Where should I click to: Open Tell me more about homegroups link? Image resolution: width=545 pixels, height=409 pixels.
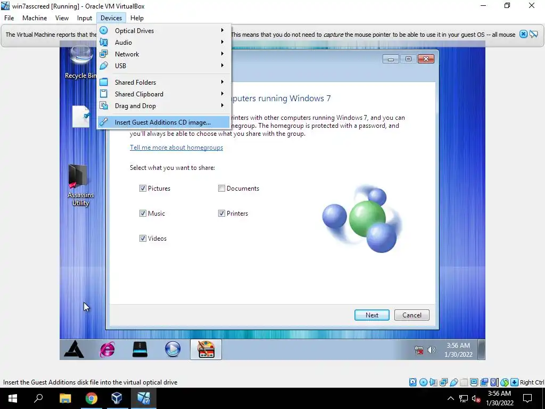[x=176, y=148]
